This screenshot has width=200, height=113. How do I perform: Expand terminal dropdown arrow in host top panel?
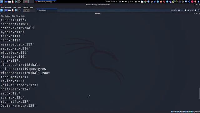[x=21, y=2]
